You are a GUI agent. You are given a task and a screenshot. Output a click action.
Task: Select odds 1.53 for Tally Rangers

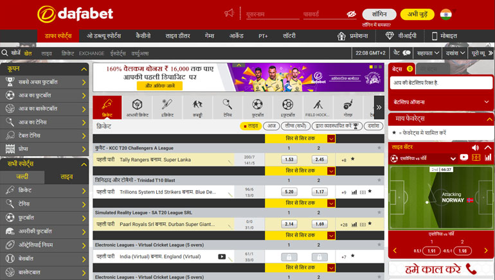pos(289,160)
